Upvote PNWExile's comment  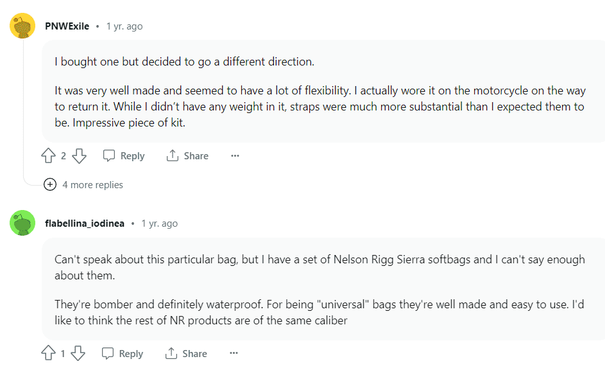tap(49, 155)
